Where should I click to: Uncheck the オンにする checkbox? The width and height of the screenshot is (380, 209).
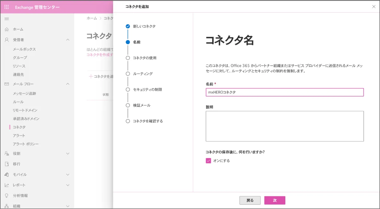[208, 161]
